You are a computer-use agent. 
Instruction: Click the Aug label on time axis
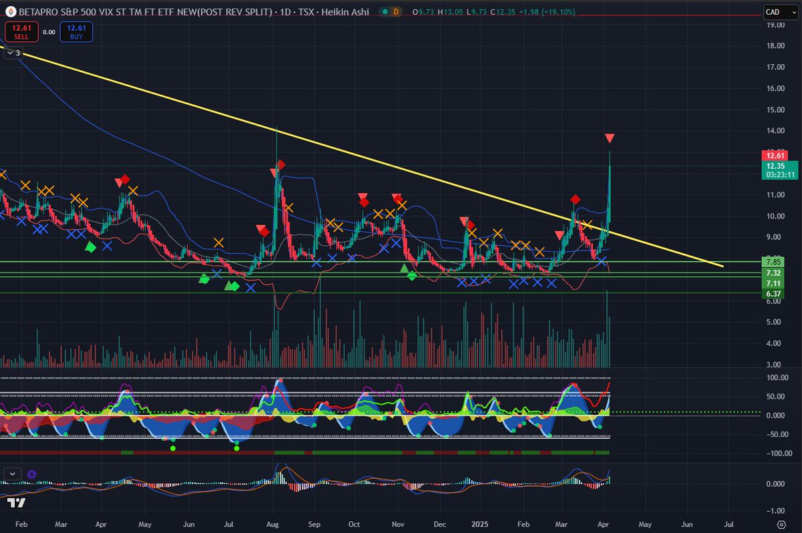pos(273,525)
